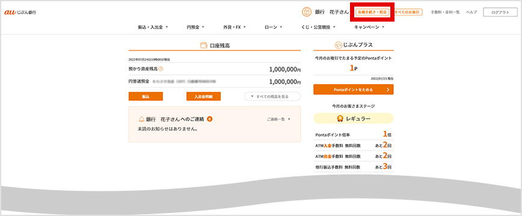Open the ご連絡一覧 link

click(x=278, y=119)
